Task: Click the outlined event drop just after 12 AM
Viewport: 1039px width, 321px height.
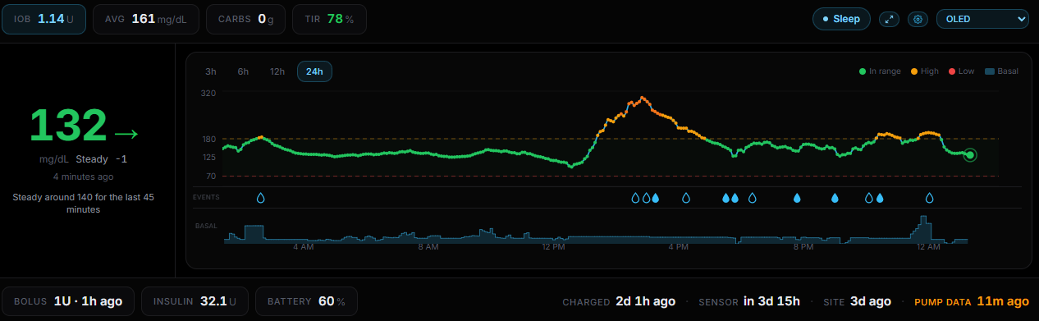Action: pos(930,198)
